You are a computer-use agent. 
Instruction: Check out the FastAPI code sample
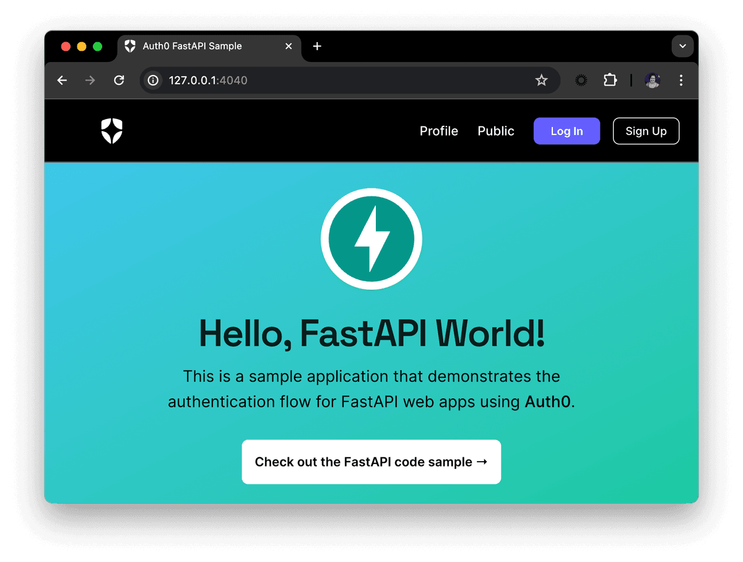pos(371,462)
